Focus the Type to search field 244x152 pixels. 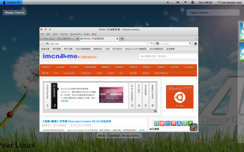point(213,12)
